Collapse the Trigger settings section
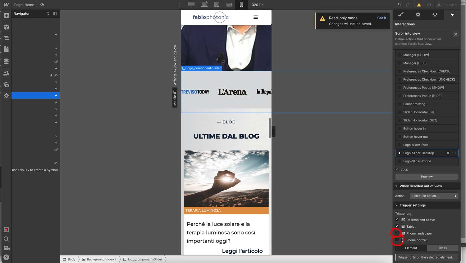Screen dimensions: 466x263 coord(396,205)
